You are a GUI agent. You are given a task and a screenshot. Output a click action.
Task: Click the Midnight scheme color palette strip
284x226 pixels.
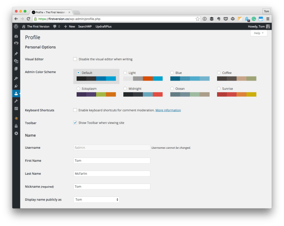tap(143, 94)
